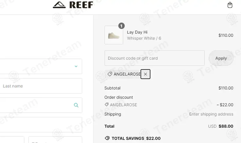This screenshot has width=241, height=143.
Task: Click the magnifier icon in address field
Action: (x=76, y=105)
